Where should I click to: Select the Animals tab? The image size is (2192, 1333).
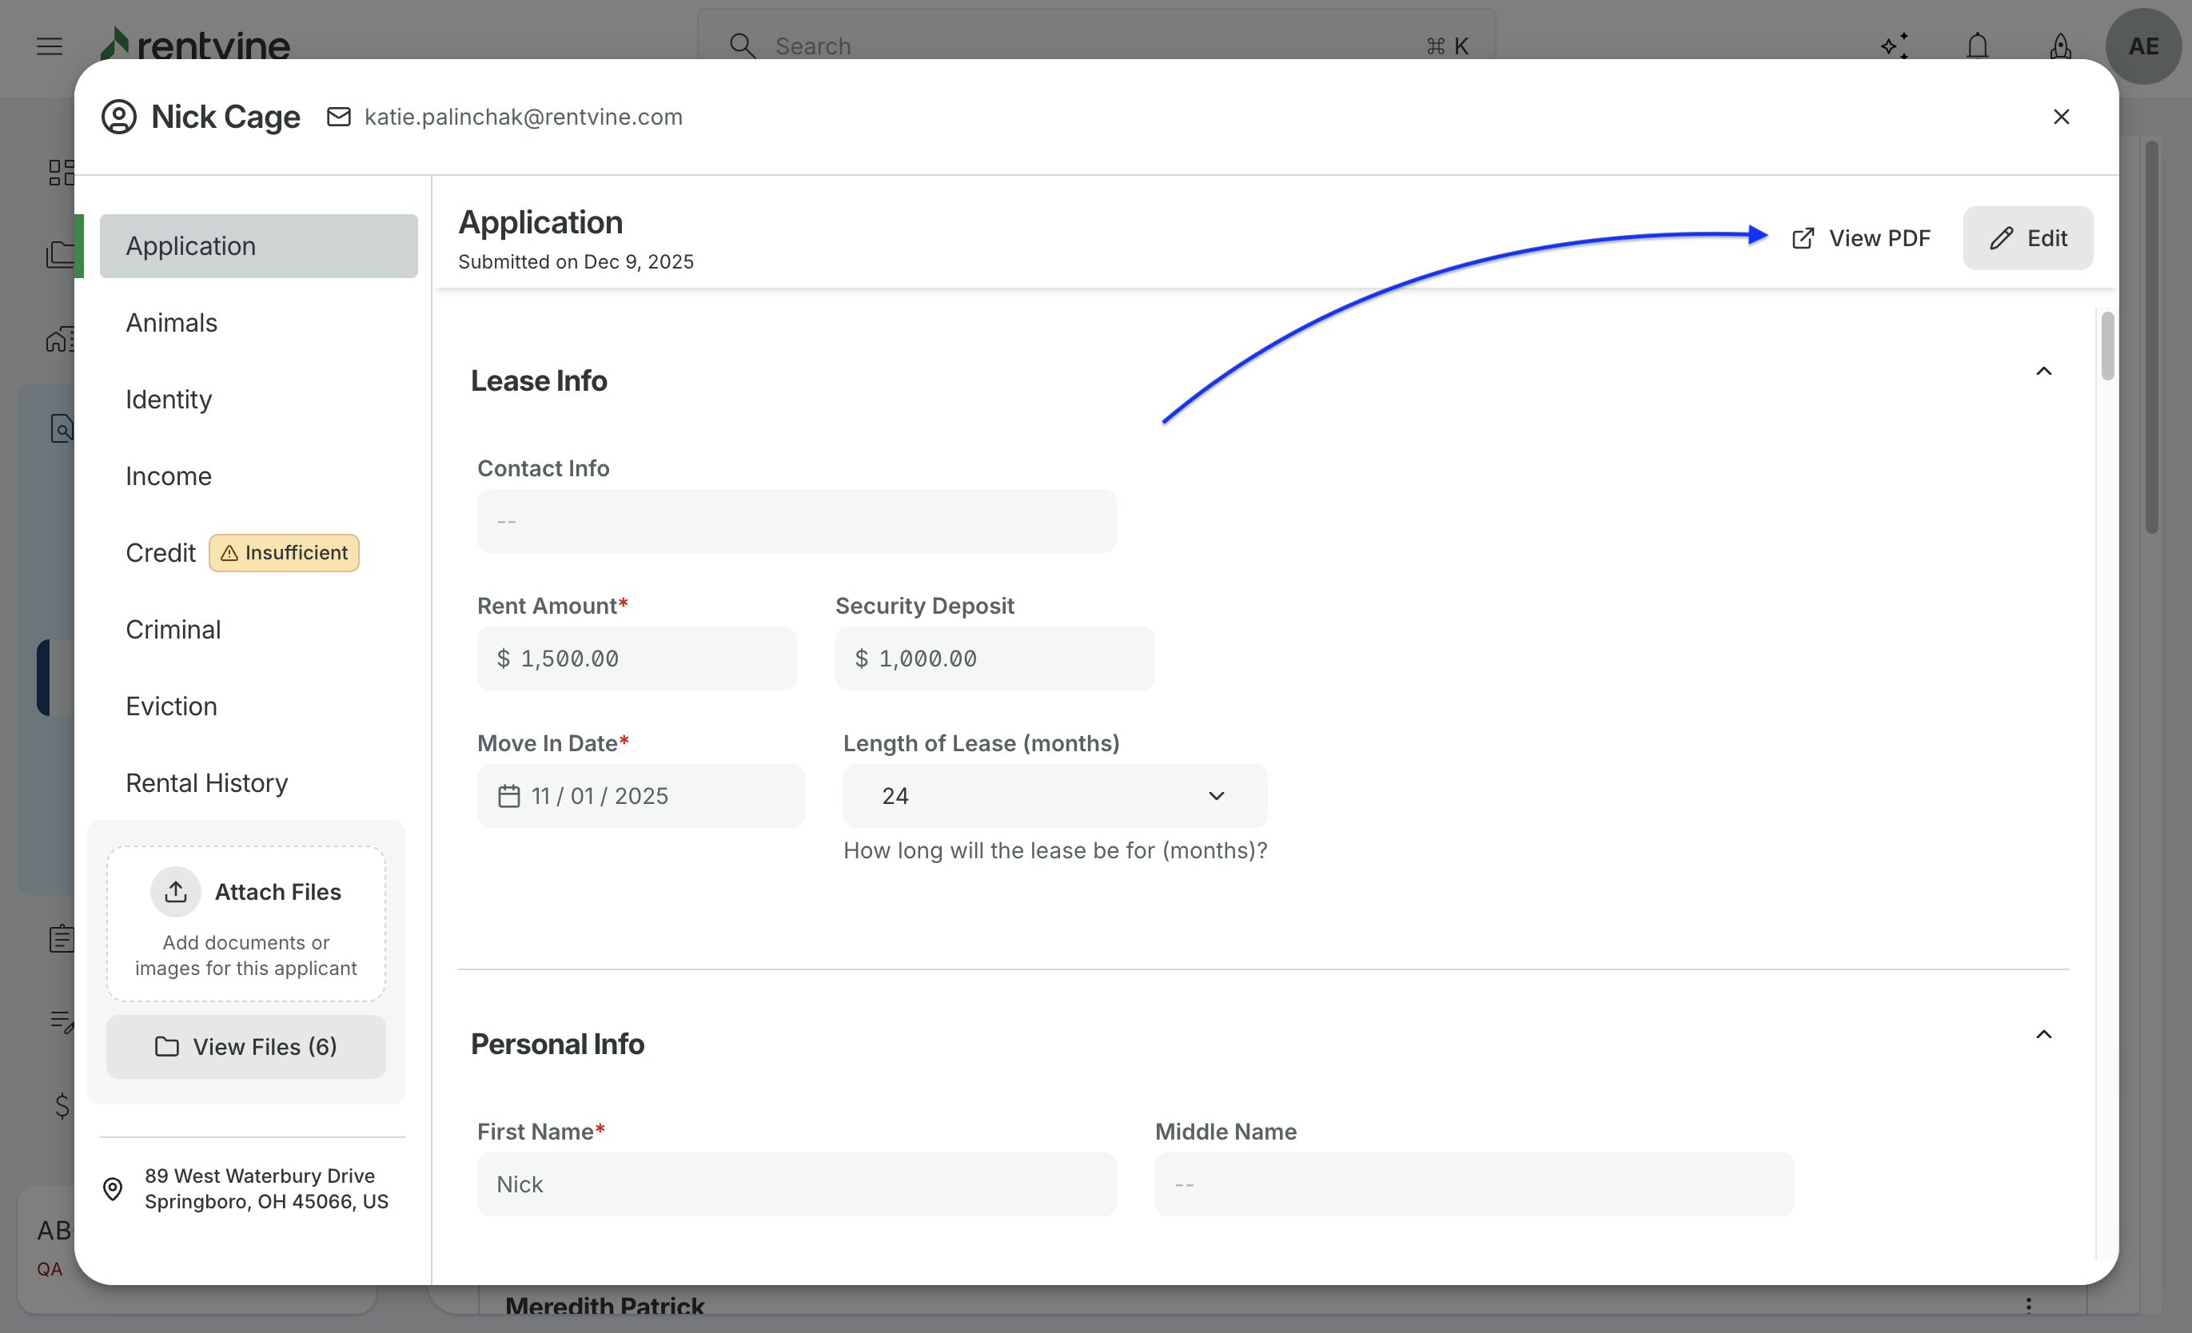coord(172,322)
